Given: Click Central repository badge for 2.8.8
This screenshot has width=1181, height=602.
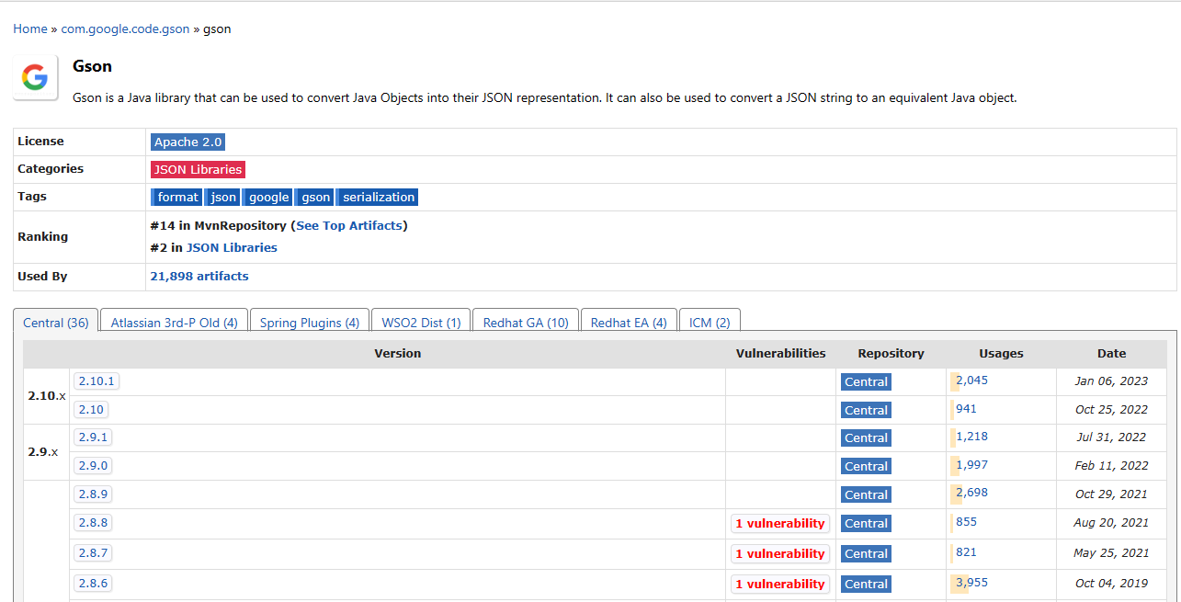Looking at the screenshot, I should point(866,523).
